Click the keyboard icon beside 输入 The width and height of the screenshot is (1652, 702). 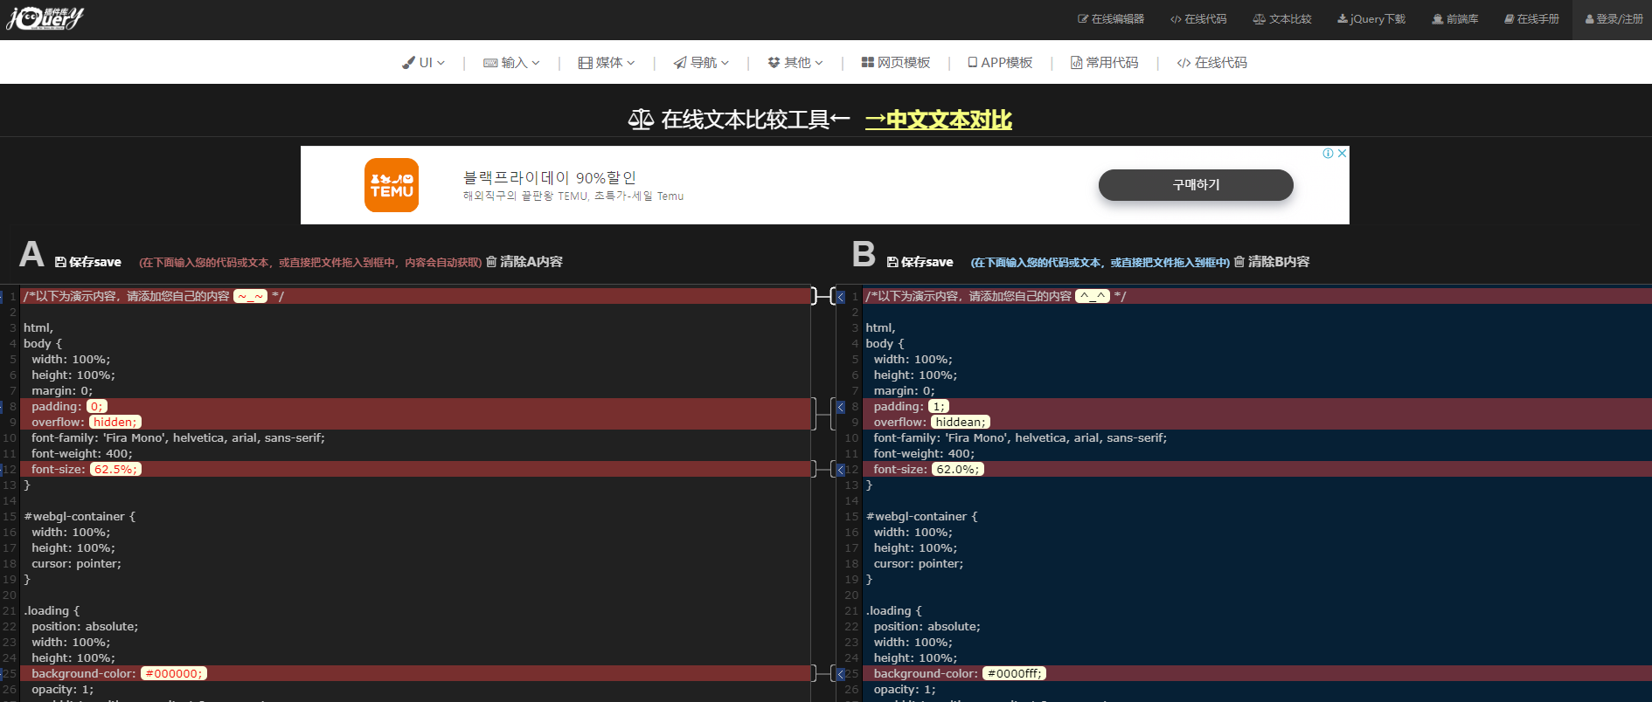click(x=490, y=63)
